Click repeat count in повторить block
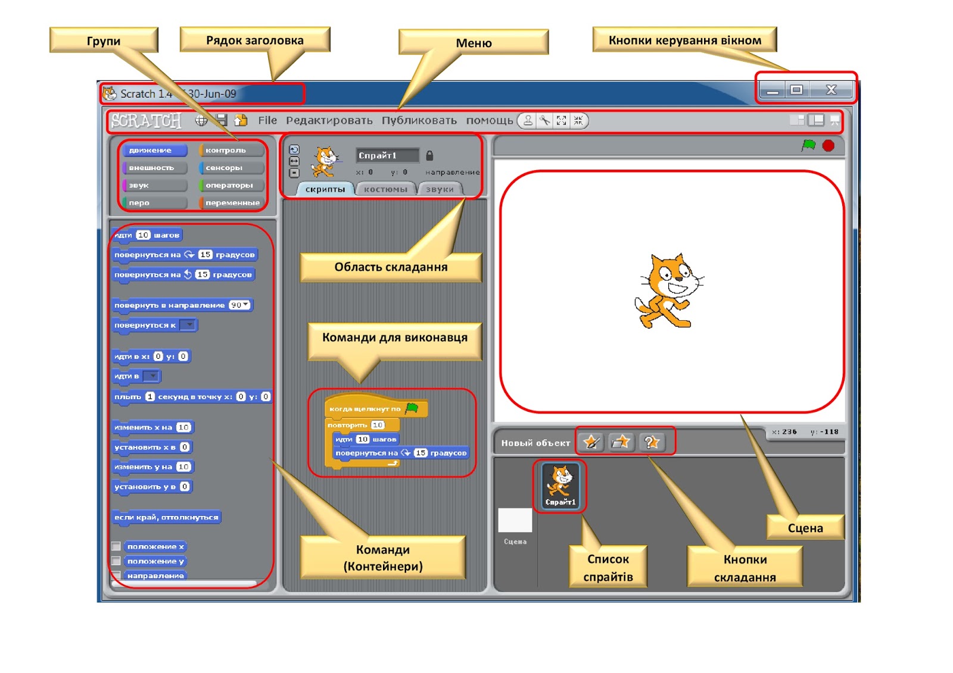This screenshot has height=673, width=953. point(378,425)
